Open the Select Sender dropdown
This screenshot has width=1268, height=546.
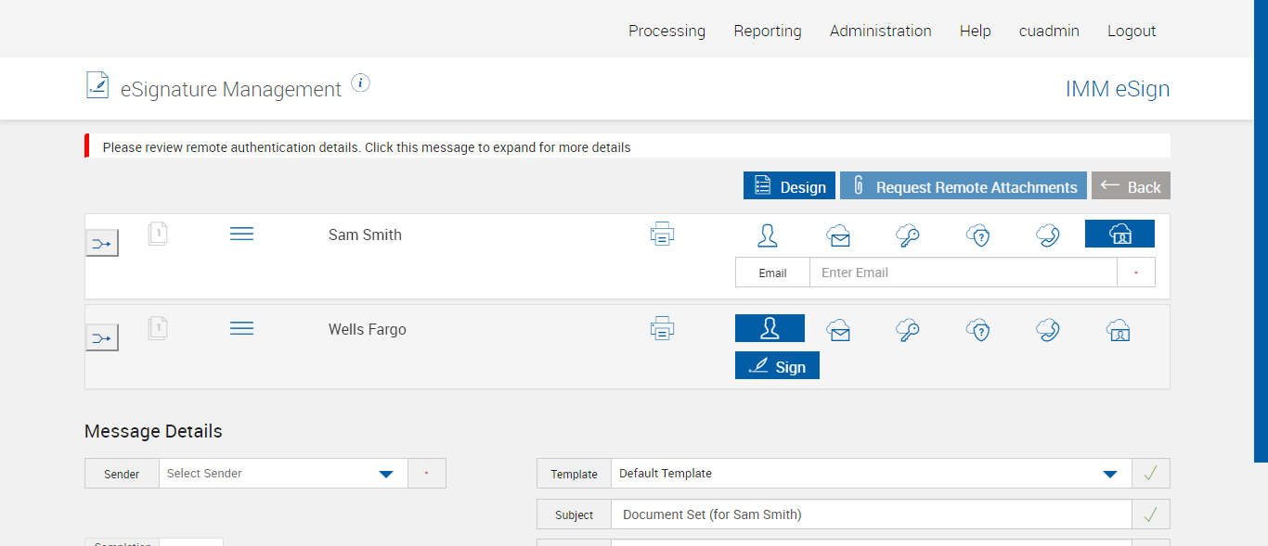283,474
